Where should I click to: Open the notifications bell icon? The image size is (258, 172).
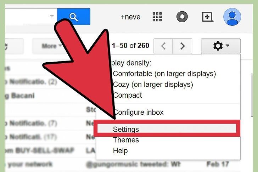point(182,17)
